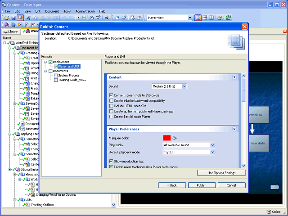288x216 pixels.
Task: Open the Link menu
Action: tap(38, 11)
